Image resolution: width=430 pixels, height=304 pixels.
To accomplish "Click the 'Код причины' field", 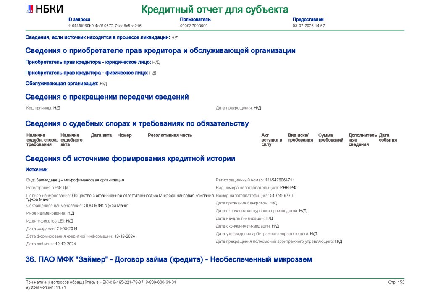I will pyautogui.click(x=43, y=108).
